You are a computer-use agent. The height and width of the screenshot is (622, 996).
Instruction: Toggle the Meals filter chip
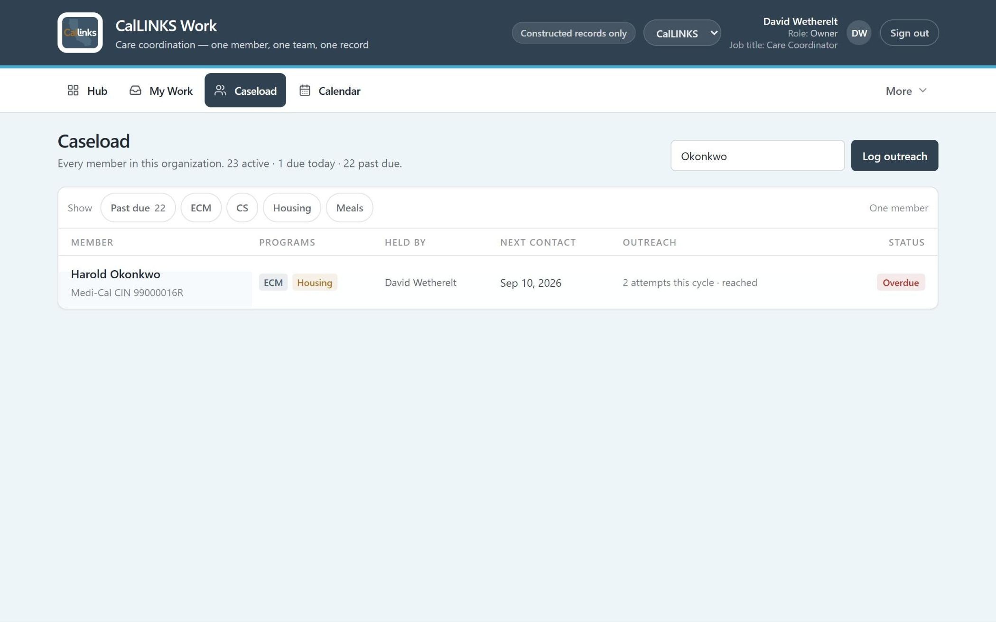[350, 208]
